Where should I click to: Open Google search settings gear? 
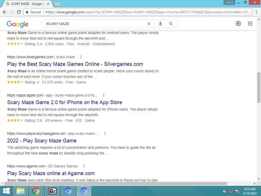[x=238, y=23]
